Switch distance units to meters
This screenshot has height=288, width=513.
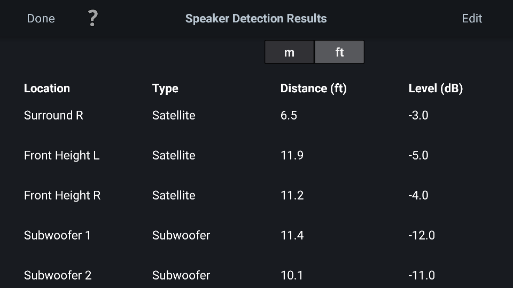(x=289, y=52)
